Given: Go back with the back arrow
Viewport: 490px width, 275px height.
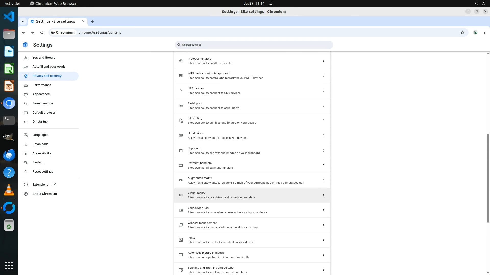Looking at the screenshot, I should (23, 32).
